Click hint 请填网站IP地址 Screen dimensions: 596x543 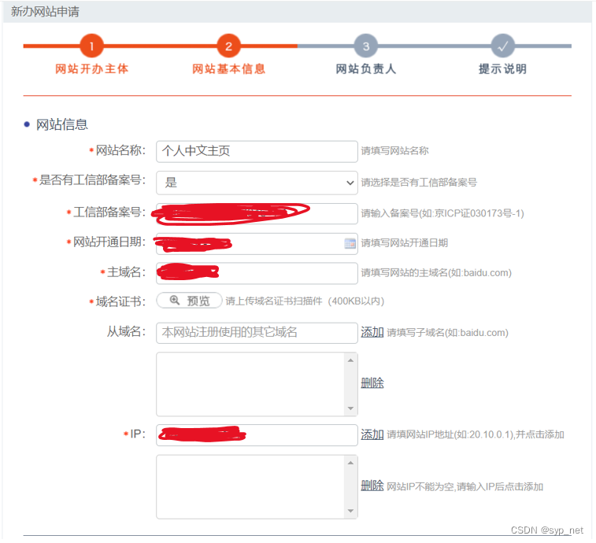(x=476, y=434)
